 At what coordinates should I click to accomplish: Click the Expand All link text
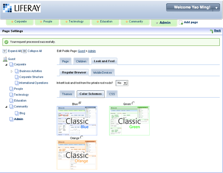coord(15,51)
